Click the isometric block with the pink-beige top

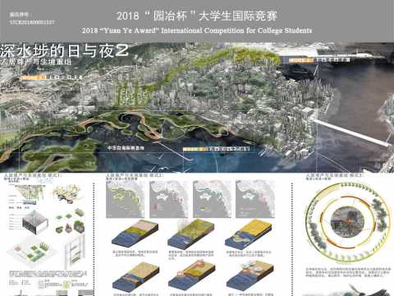tap(135, 234)
